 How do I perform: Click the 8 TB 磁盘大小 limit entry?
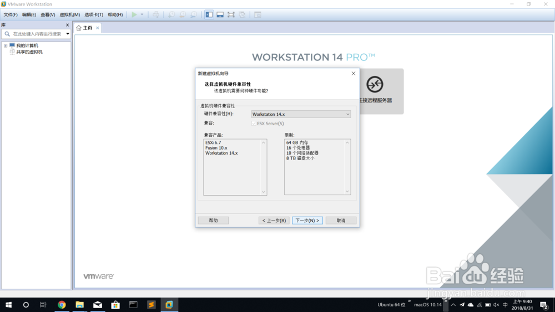coord(300,158)
